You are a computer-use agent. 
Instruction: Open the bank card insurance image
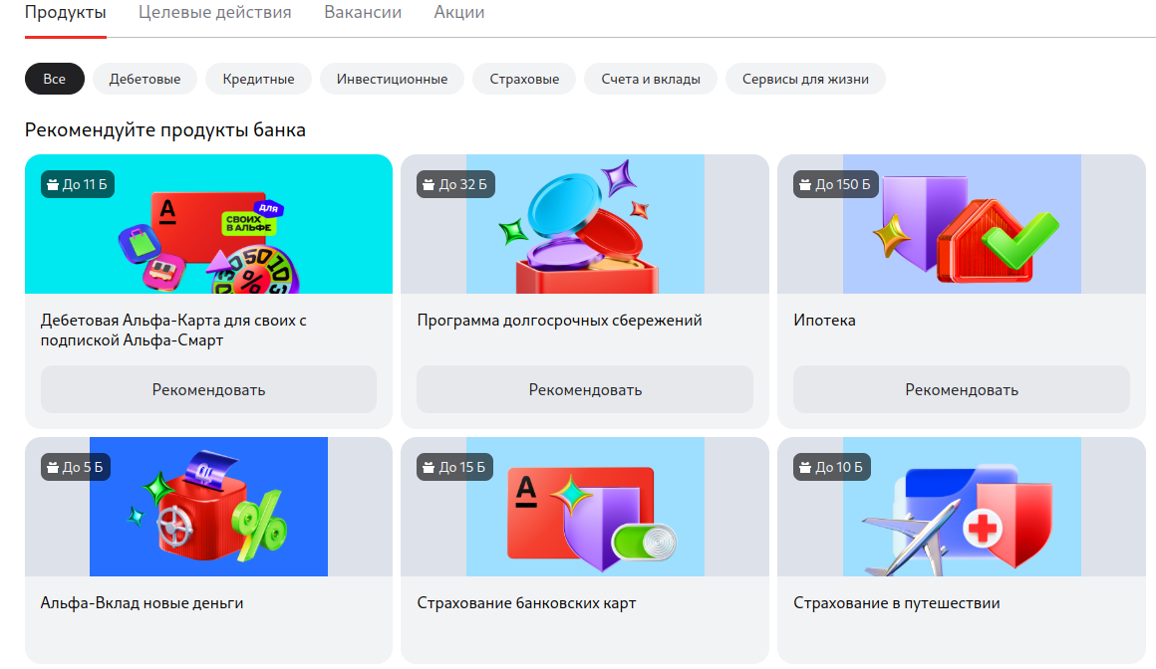tap(585, 507)
